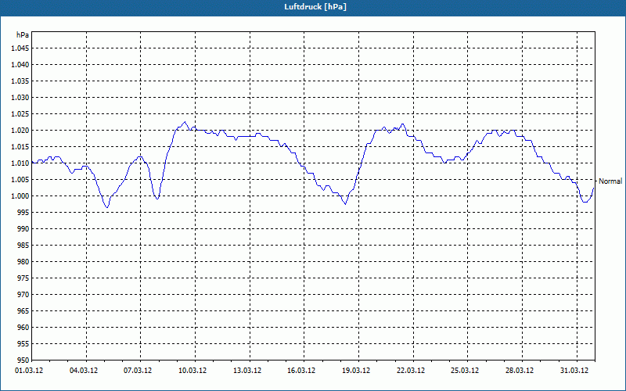
Task: Select the 13.03.12 date label
Action: click(247, 371)
